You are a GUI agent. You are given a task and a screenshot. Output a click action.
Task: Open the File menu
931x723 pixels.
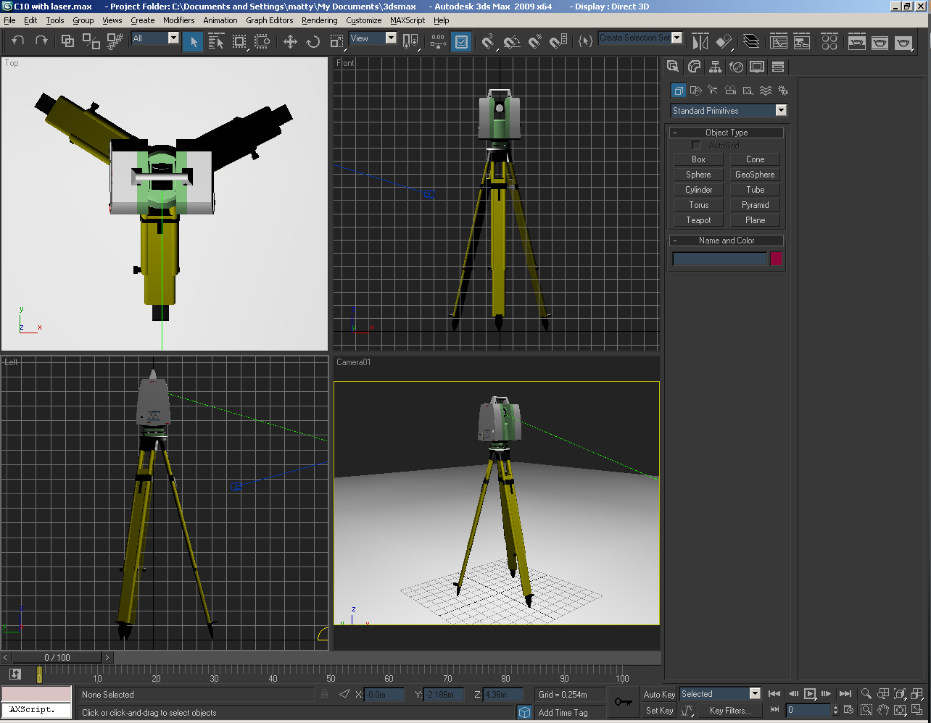click(10, 20)
